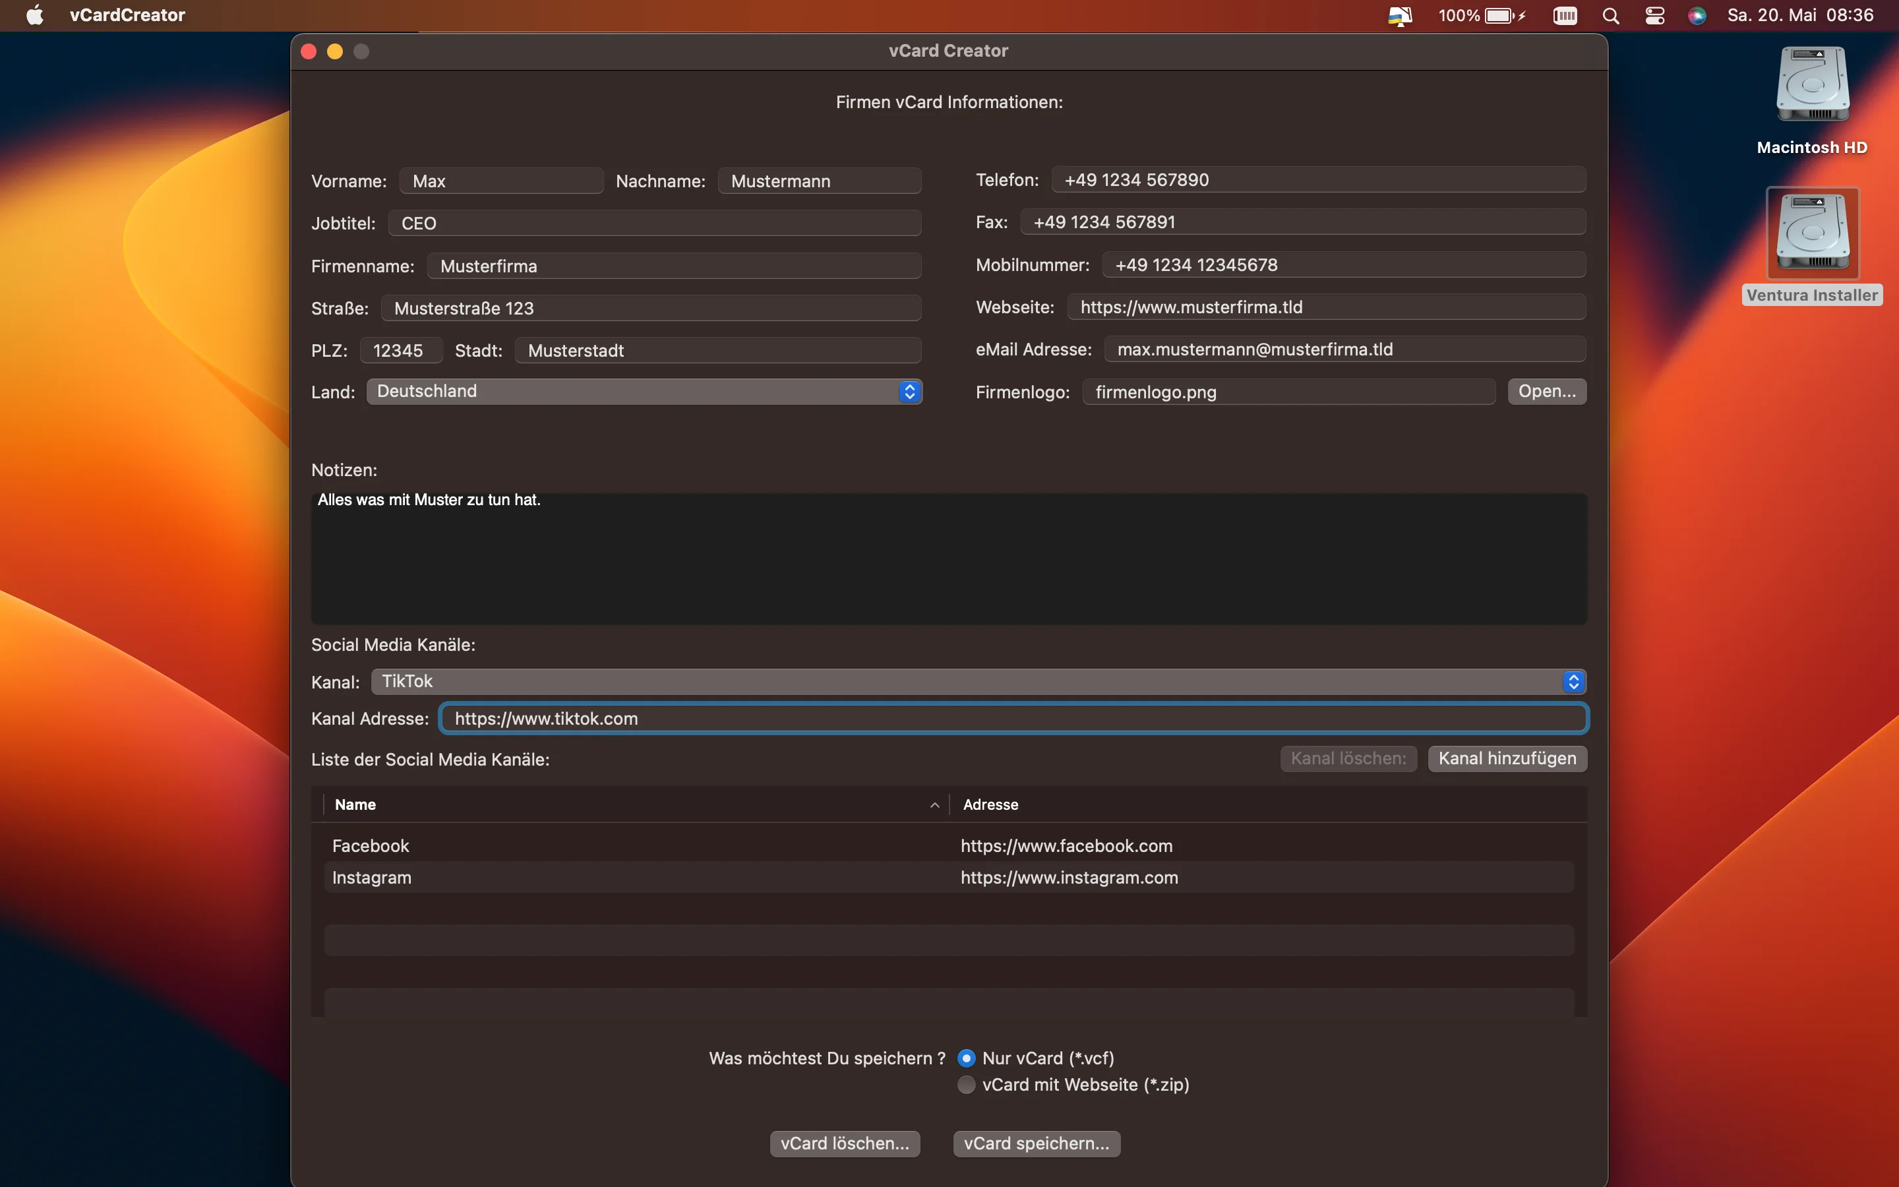This screenshot has height=1187, width=1899.
Task: Click the Adresse column header
Action: click(x=990, y=805)
